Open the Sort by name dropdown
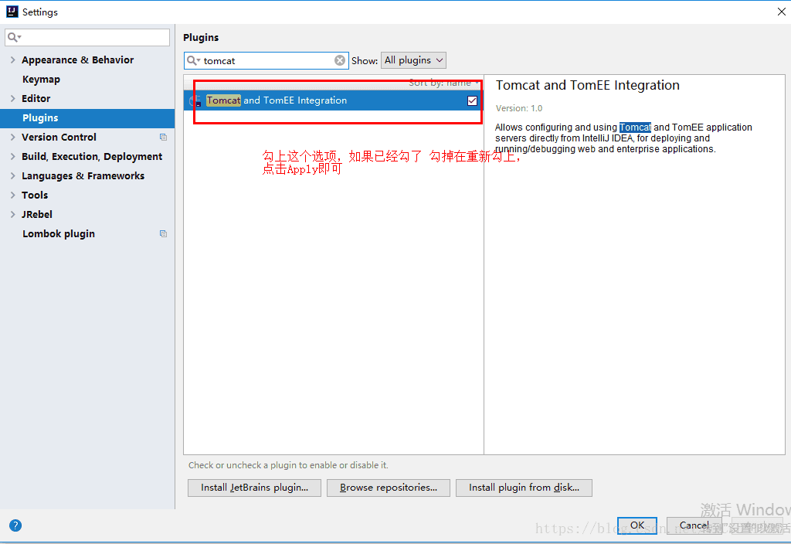The image size is (791, 544). pos(444,83)
